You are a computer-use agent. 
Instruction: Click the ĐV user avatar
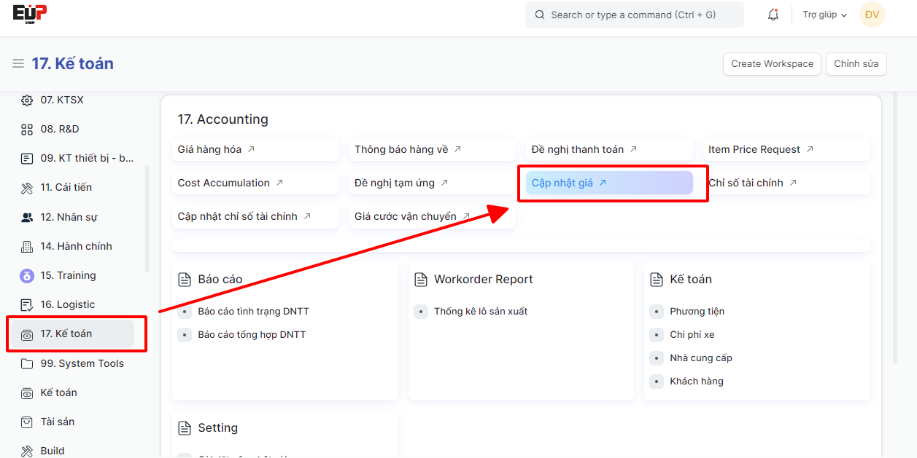[872, 15]
